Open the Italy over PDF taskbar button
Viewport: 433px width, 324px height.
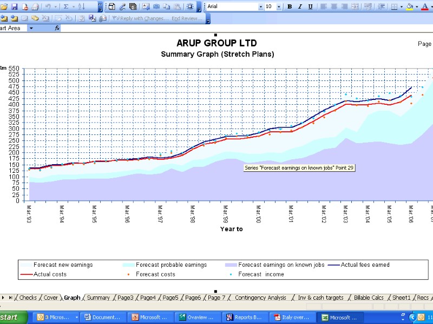point(292,318)
